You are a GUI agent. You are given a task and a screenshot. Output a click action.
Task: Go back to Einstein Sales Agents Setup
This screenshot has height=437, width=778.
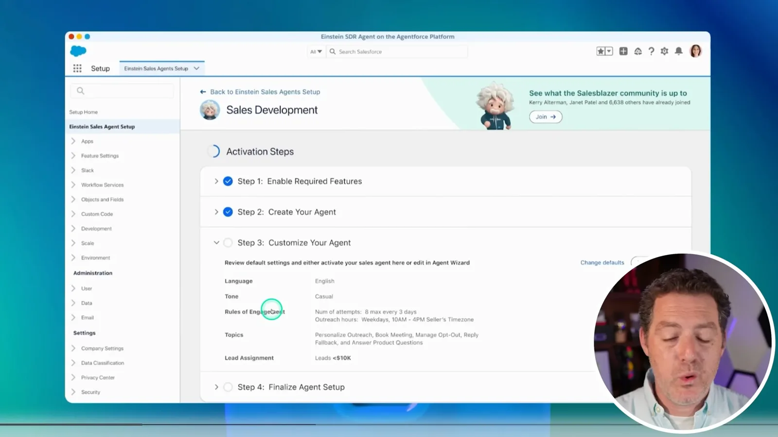click(265, 92)
